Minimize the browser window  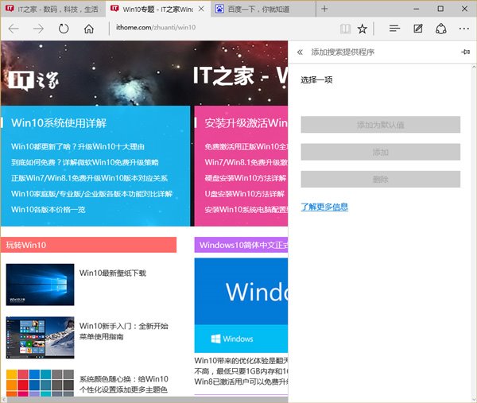[417, 9]
